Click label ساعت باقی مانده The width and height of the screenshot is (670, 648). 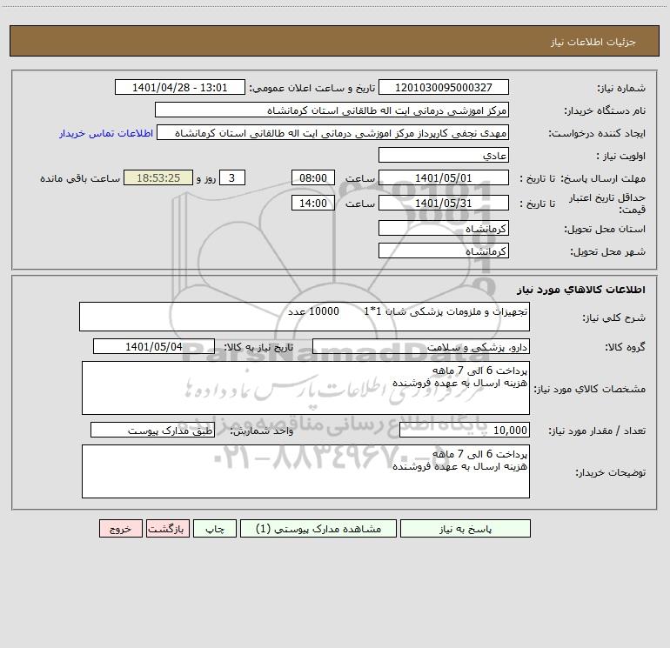(80, 178)
